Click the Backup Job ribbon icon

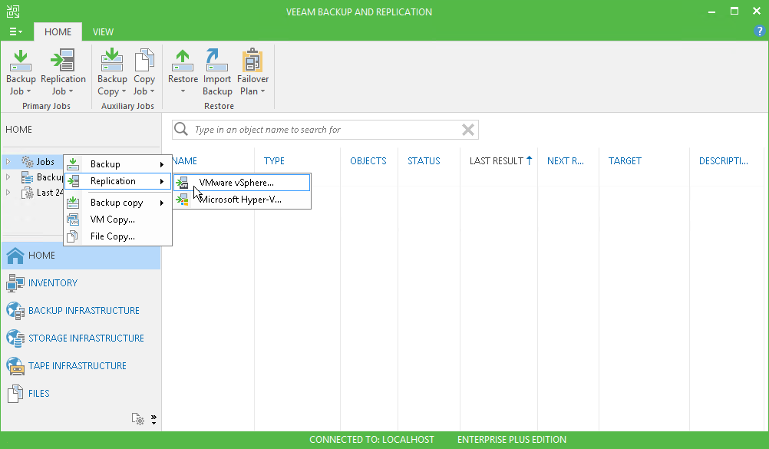pyautogui.click(x=21, y=61)
